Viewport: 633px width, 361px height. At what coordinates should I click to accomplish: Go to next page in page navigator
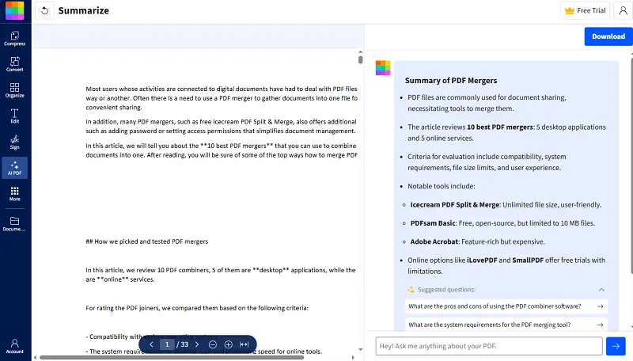coord(197,344)
